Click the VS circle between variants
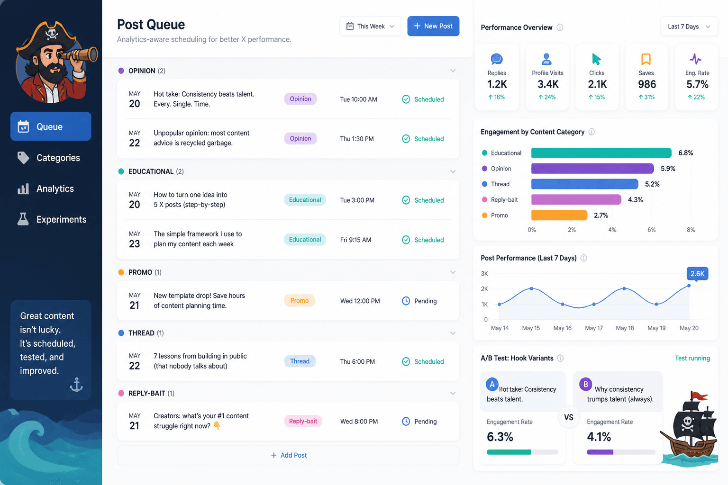 coord(569,417)
